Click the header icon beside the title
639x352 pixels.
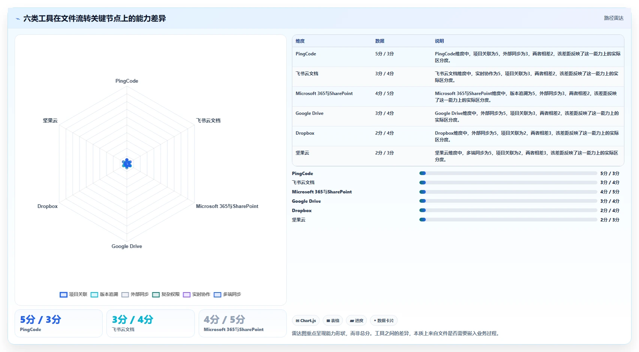(x=18, y=19)
